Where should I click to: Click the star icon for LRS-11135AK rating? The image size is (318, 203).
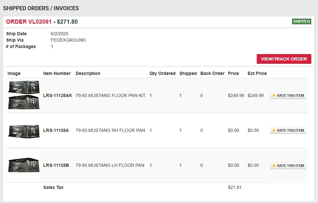274,95
